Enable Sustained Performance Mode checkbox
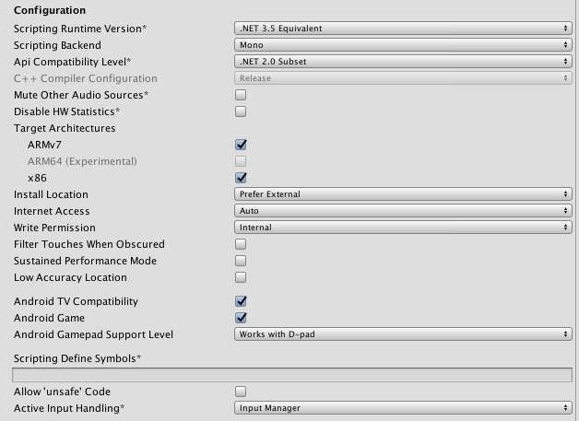579x421 pixels. click(241, 261)
